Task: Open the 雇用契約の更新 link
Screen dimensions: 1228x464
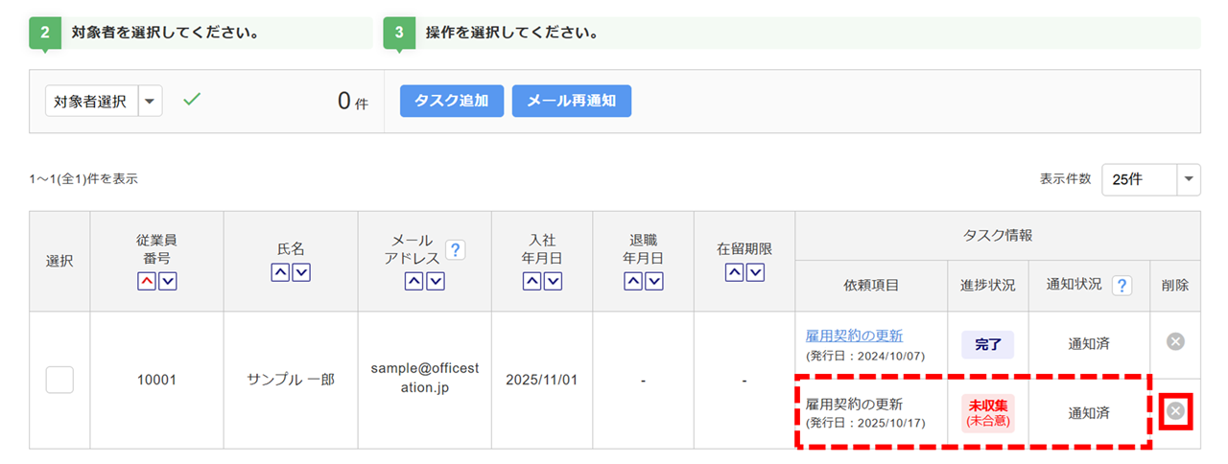Action: (854, 336)
